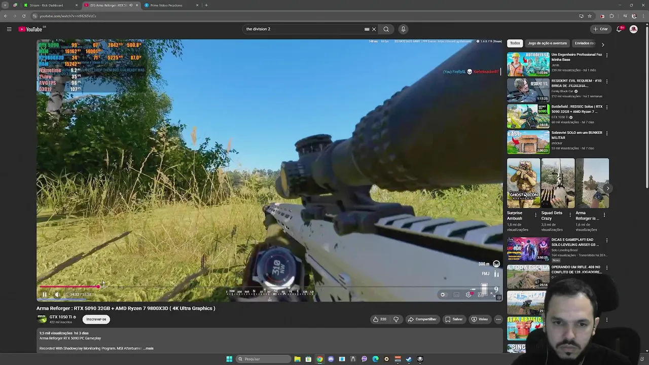The height and width of the screenshot is (365, 649).
Task: Mute the video using the speaker icon
Action: coord(57,295)
